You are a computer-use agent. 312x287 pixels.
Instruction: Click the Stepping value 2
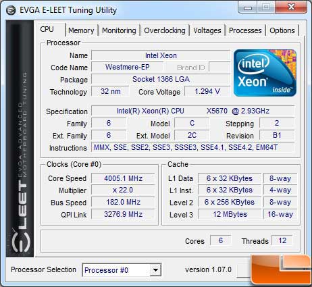277,123
